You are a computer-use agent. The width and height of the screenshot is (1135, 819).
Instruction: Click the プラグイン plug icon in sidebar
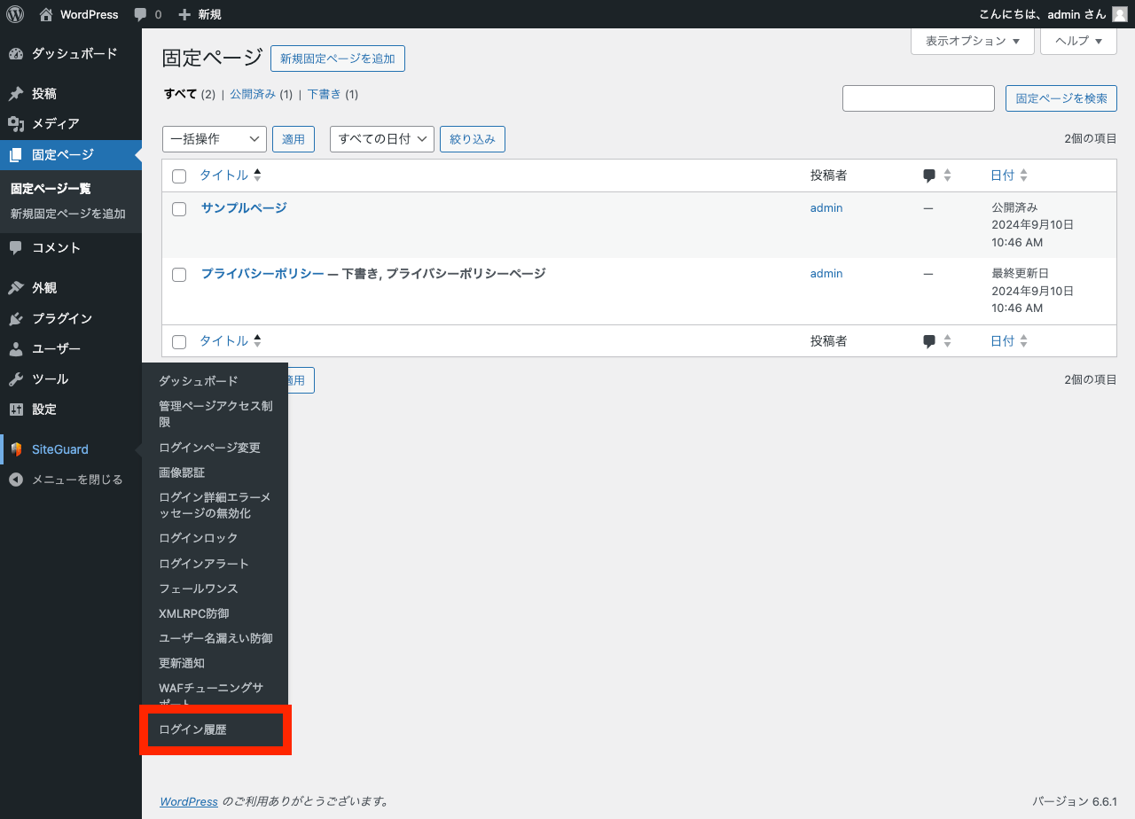tap(16, 319)
